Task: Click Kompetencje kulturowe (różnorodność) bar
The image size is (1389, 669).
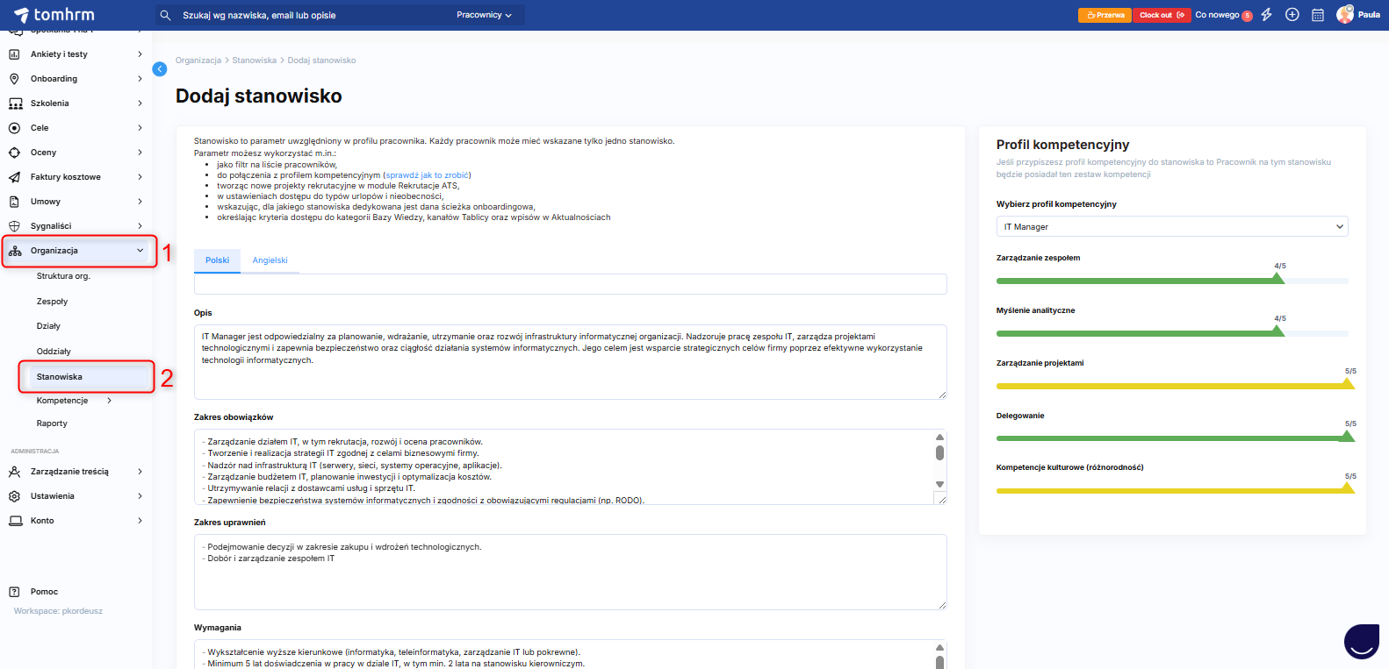Action: 1172,491
